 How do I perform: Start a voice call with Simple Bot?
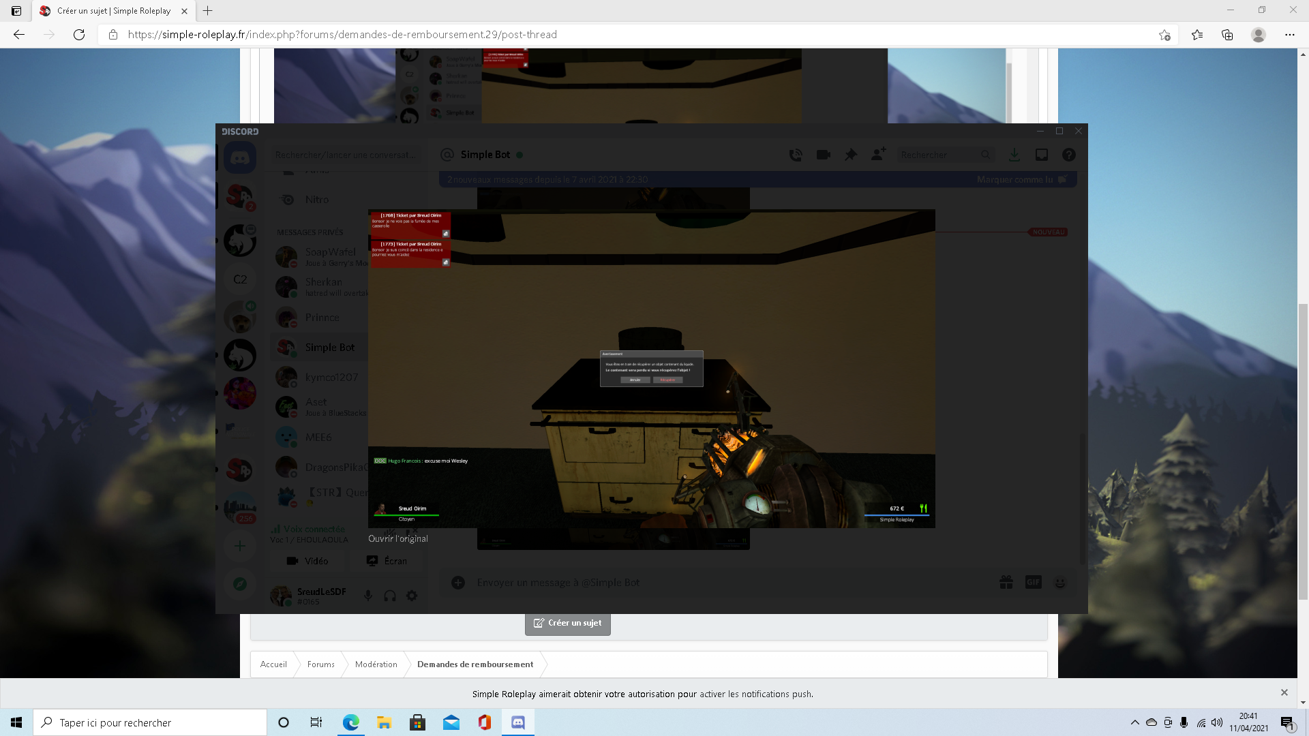coord(796,155)
